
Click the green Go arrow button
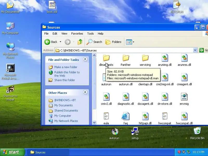[x=201, y=50]
